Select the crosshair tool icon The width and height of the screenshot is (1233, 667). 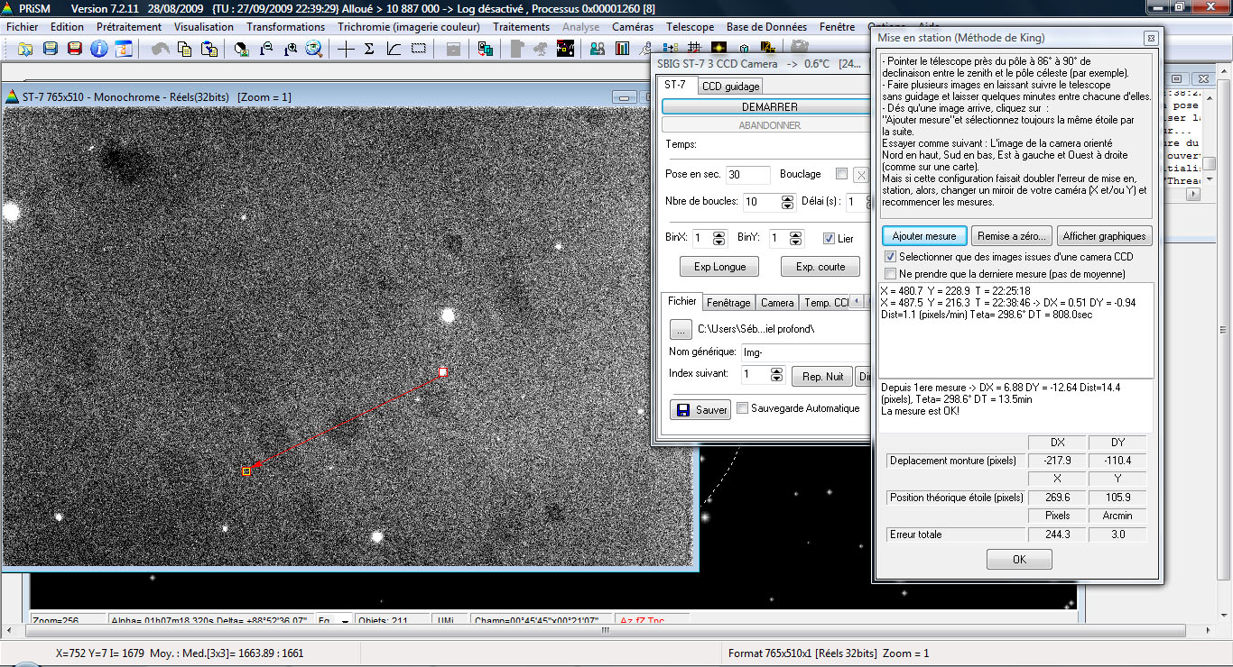[346, 49]
